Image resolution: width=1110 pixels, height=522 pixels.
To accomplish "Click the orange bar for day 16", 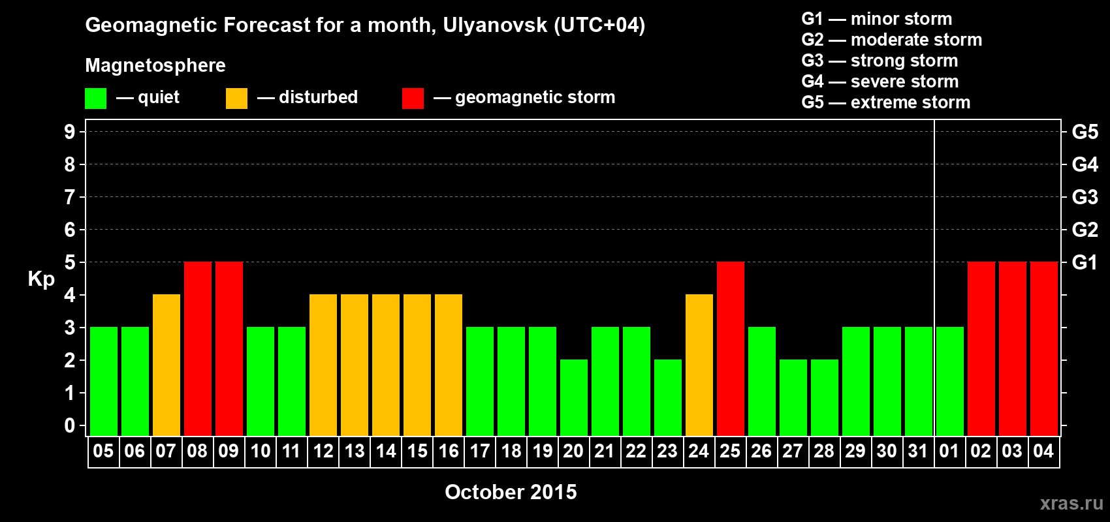I will [x=449, y=365].
